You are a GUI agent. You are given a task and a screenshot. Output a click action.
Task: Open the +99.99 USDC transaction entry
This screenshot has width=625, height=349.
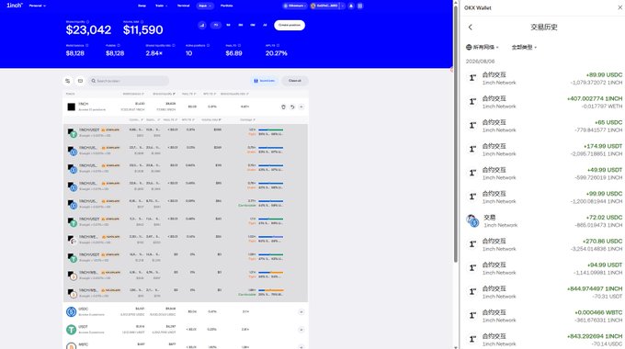coord(544,197)
